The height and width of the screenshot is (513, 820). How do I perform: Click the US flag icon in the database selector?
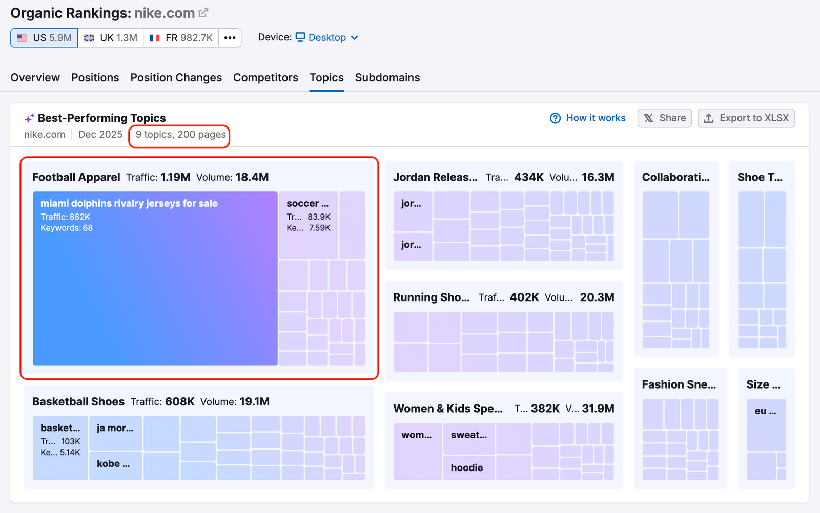pyautogui.click(x=22, y=37)
